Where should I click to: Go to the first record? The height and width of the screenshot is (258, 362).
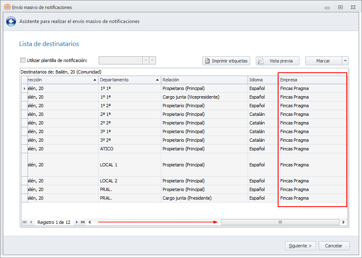coord(25,222)
